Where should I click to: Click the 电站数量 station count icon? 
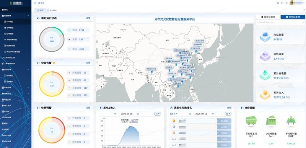coord(265,37)
